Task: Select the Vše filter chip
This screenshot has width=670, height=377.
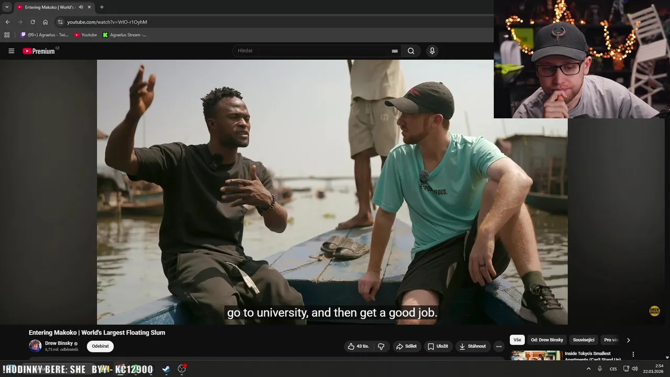Action: (x=517, y=340)
